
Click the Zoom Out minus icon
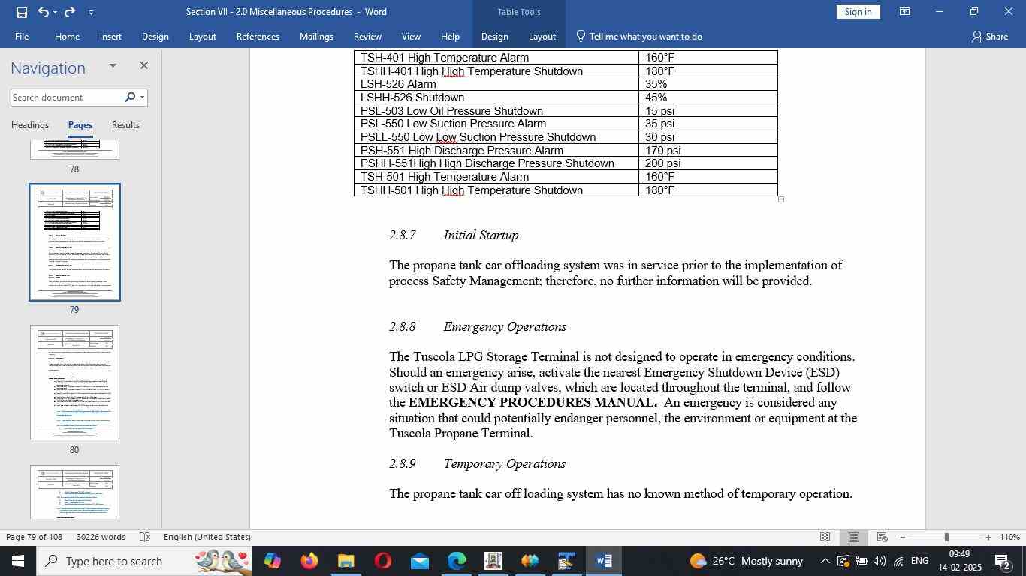pos(903,538)
